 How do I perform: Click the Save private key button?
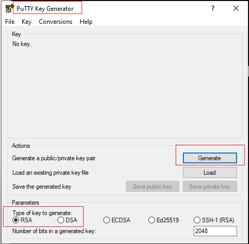click(210, 187)
